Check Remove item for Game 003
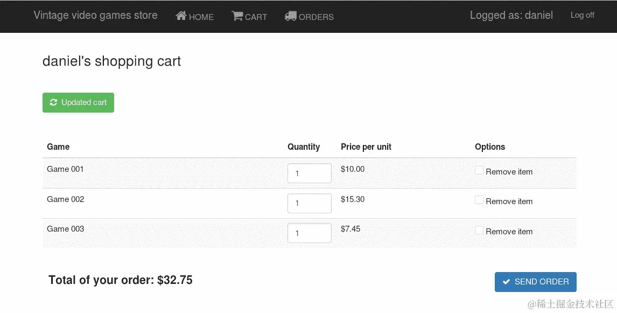Viewport: 617px width, 313px height. (x=479, y=230)
